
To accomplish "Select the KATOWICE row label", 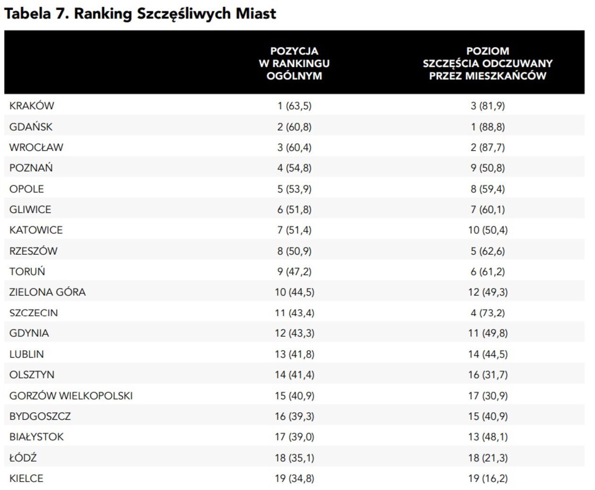I will (36, 230).
